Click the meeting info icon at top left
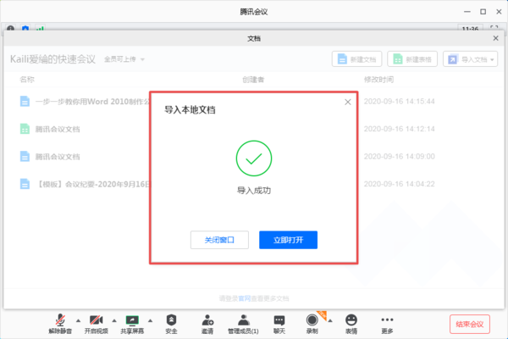The height and width of the screenshot is (339, 508). point(11,29)
